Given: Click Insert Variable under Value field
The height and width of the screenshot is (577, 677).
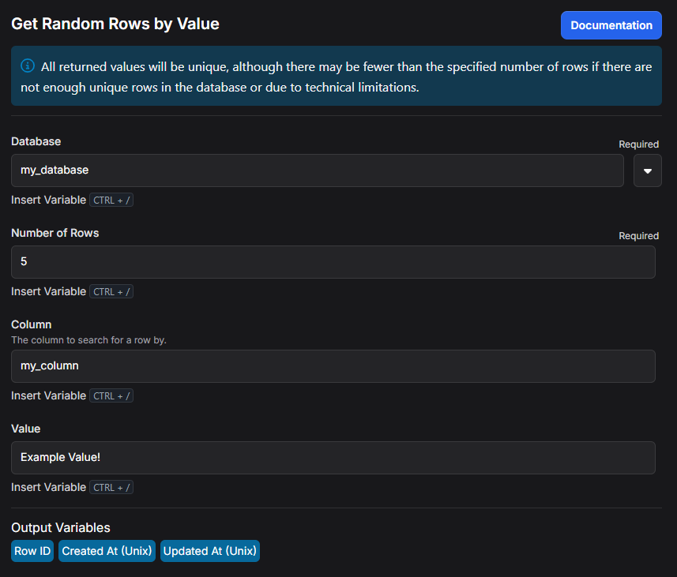Looking at the screenshot, I should click(48, 487).
